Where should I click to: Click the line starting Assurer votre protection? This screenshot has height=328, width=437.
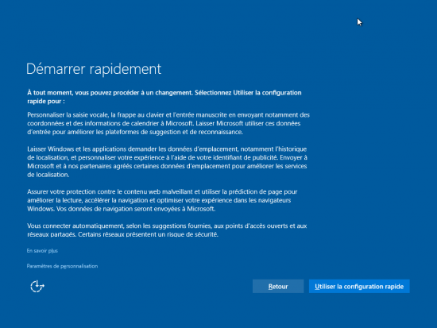click(162, 191)
